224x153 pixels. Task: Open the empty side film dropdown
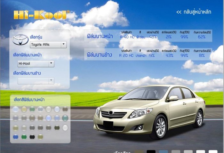pos(36,81)
